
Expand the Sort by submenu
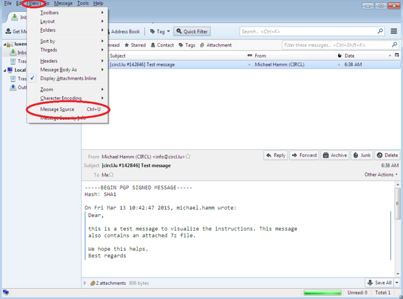[x=68, y=41]
